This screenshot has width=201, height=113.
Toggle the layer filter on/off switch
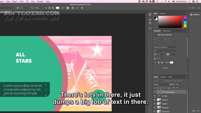[181, 81]
